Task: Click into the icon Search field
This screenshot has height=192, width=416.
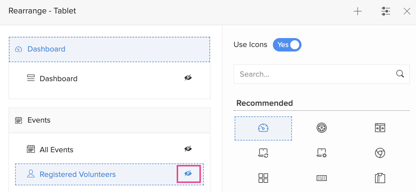Action: [x=314, y=74]
